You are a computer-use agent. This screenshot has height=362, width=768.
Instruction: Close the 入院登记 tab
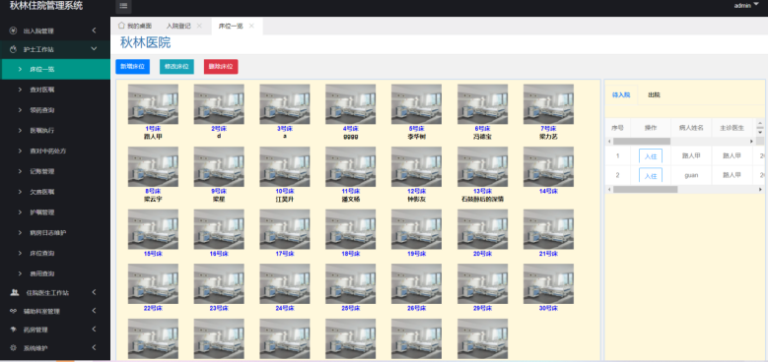(x=199, y=26)
